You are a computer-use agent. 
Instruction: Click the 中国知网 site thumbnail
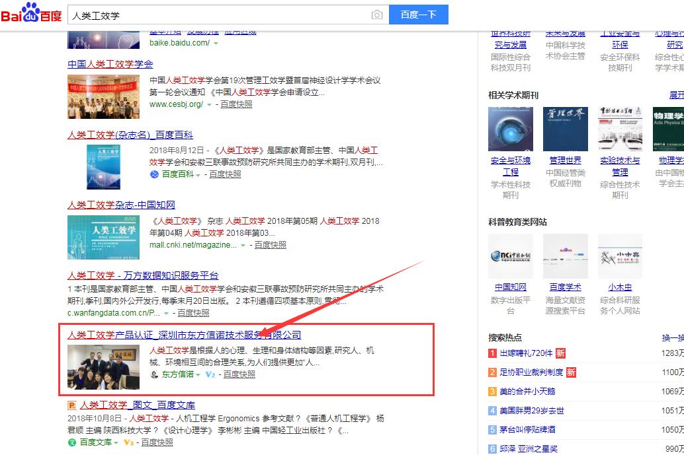point(511,256)
